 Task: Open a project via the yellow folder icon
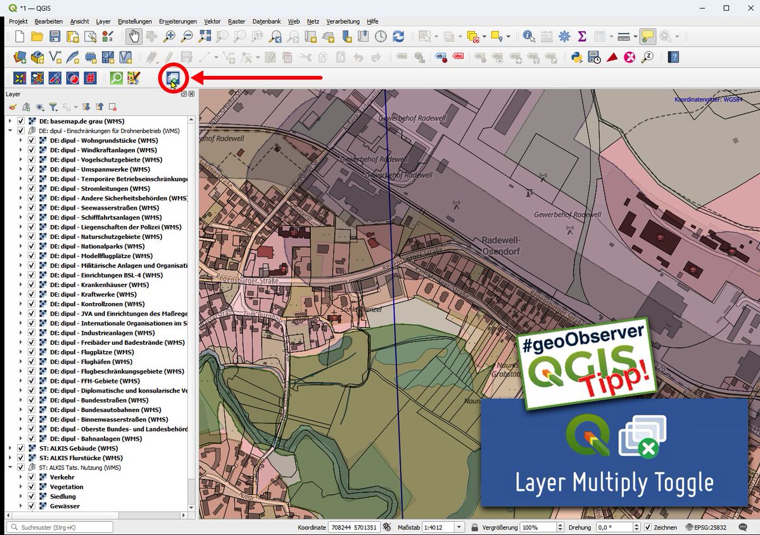click(37, 36)
